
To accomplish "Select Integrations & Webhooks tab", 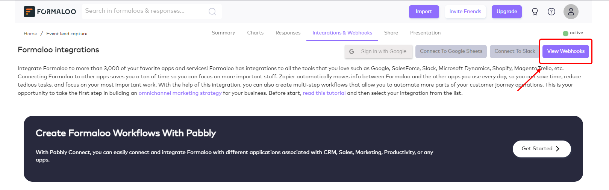I will [342, 33].
